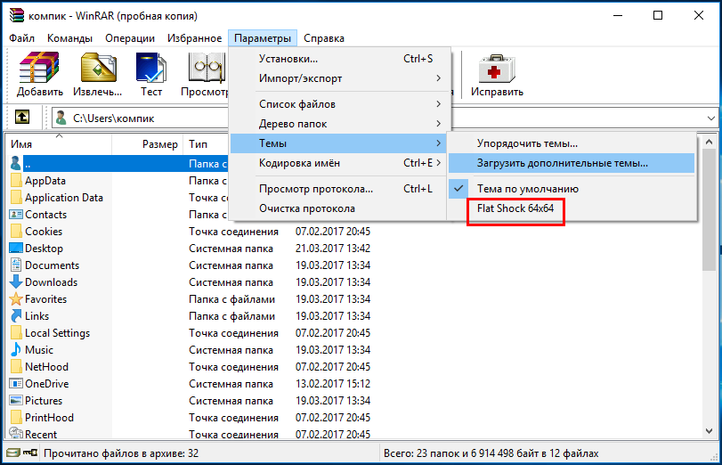This screenshot has width=722, height=465.
Task: Click the Test (Тест) toolbar icon
Action: [x=151, y=68]
